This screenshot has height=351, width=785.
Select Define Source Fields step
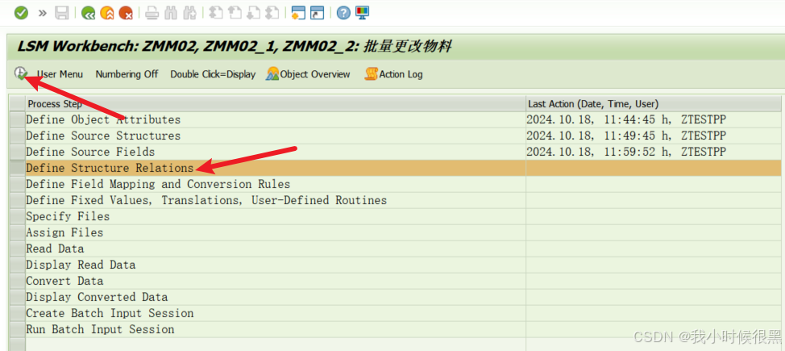tap(276, 152)
